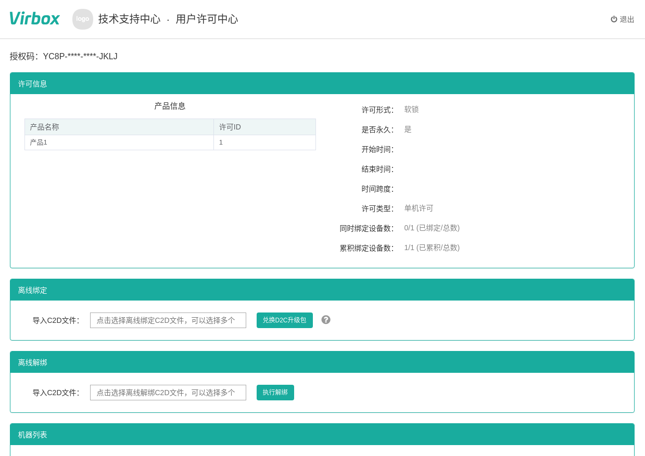This screenshot has height=456, width=645.
Task: Click the 是 value for 是否永久
Action: click(408, 129)
